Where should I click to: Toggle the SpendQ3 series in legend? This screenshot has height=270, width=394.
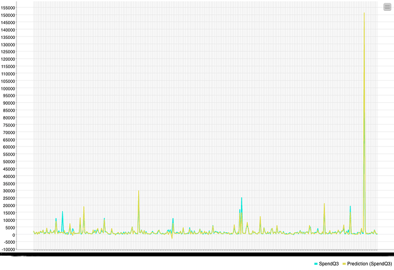coord(327,264)
